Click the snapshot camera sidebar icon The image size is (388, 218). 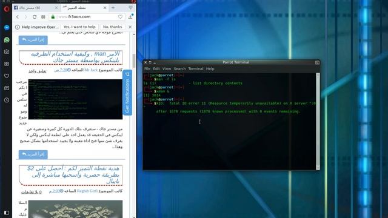pos(7,51)
